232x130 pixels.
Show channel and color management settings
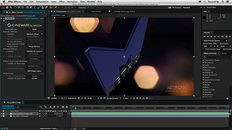[x=85, y=98]
